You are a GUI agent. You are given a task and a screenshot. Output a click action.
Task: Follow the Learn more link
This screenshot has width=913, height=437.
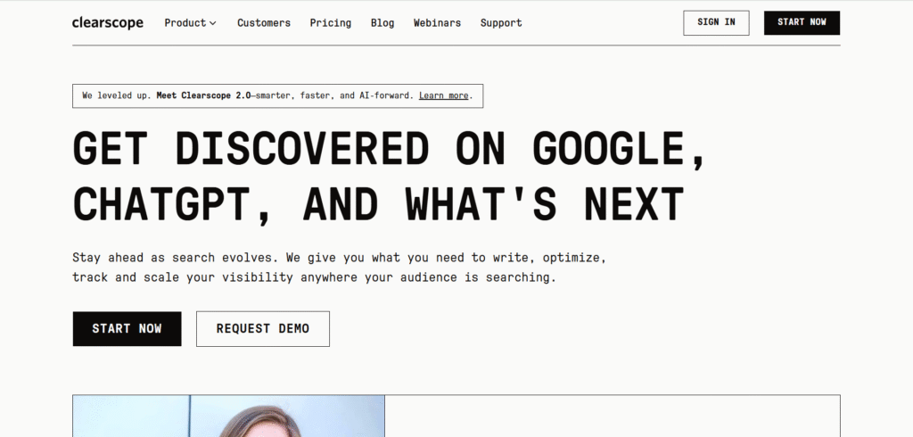click(x=443, y=95)
